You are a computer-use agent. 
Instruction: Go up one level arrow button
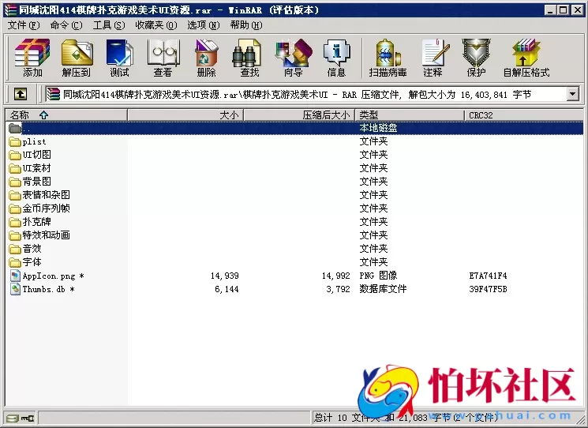click(21, 94)
